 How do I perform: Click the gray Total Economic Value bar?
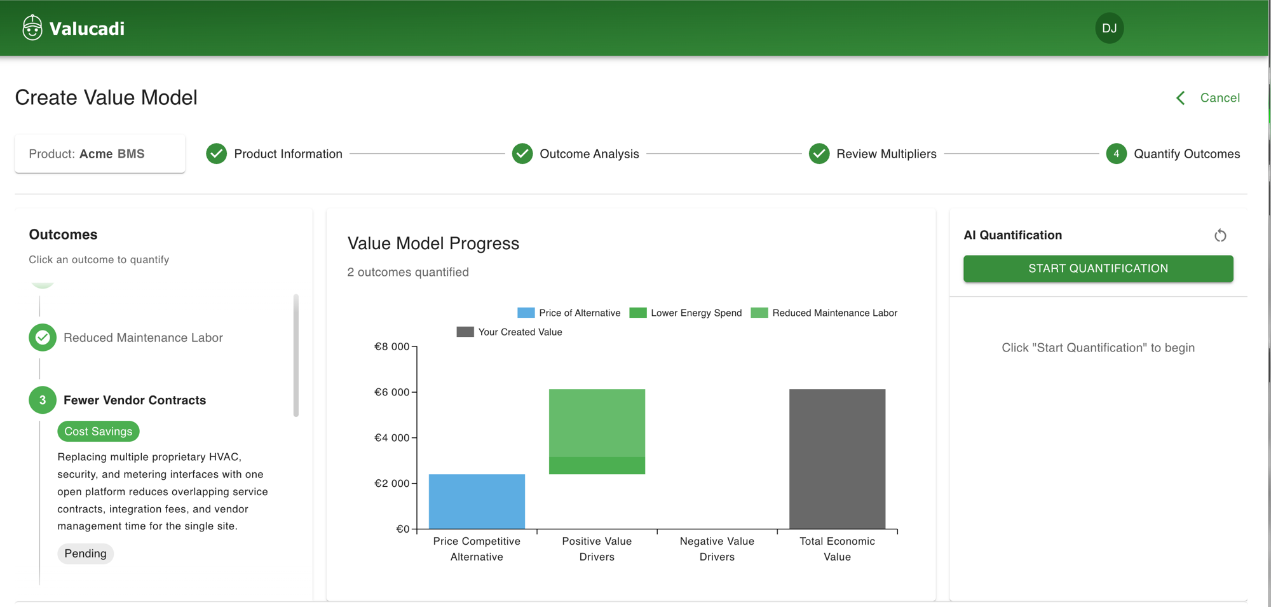click(x=837, y=459)
